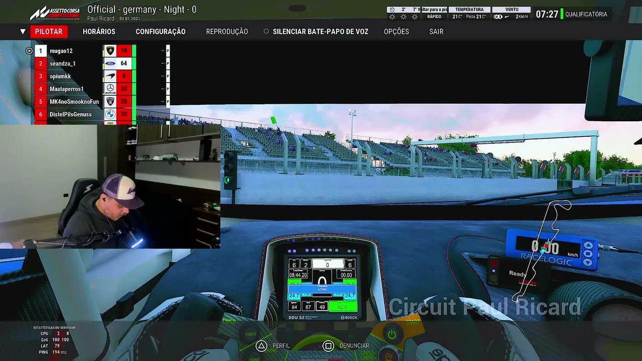Click car number 30 in standings
The width and height of the screenshot is (642, 361).
(124, 114)
